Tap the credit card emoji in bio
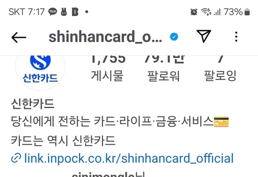This screenshot has width=258, height=177. tap(221, 121)
